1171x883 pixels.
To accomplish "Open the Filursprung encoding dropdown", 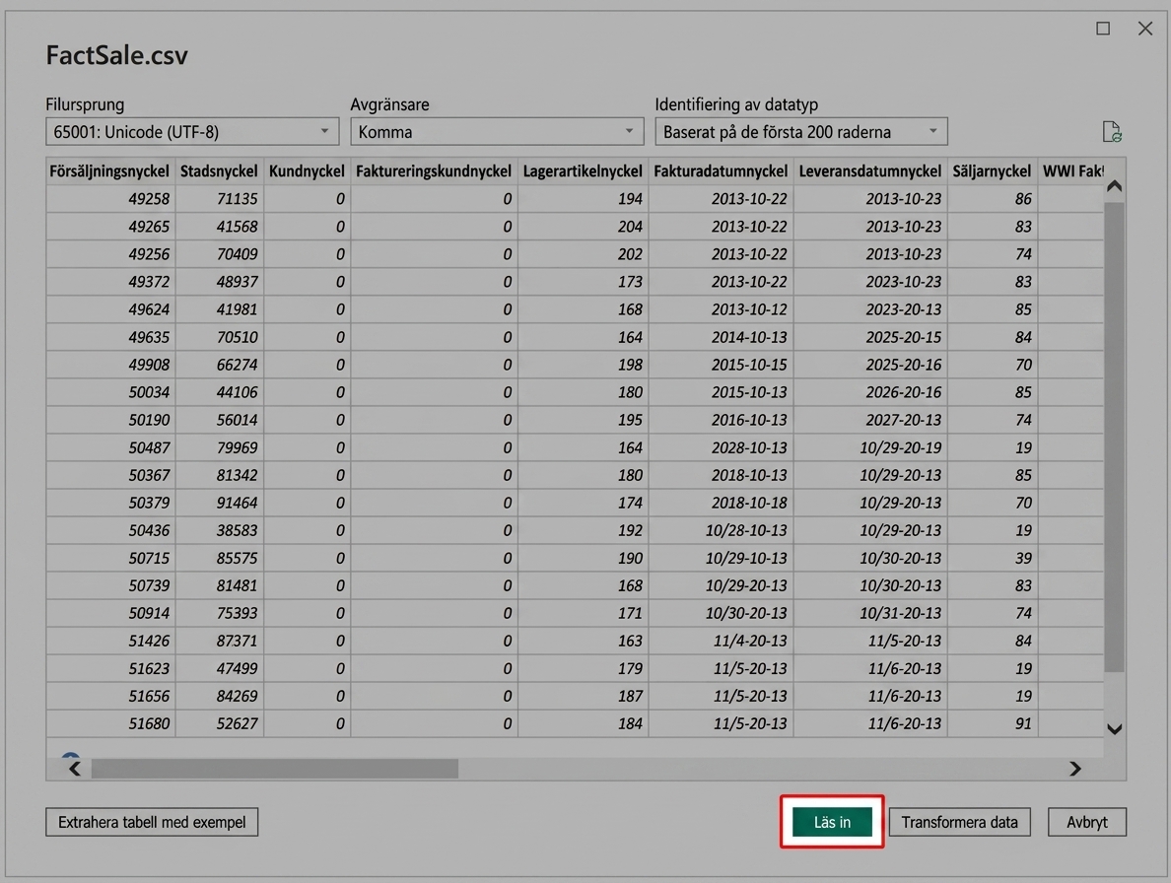I will 192,131.
